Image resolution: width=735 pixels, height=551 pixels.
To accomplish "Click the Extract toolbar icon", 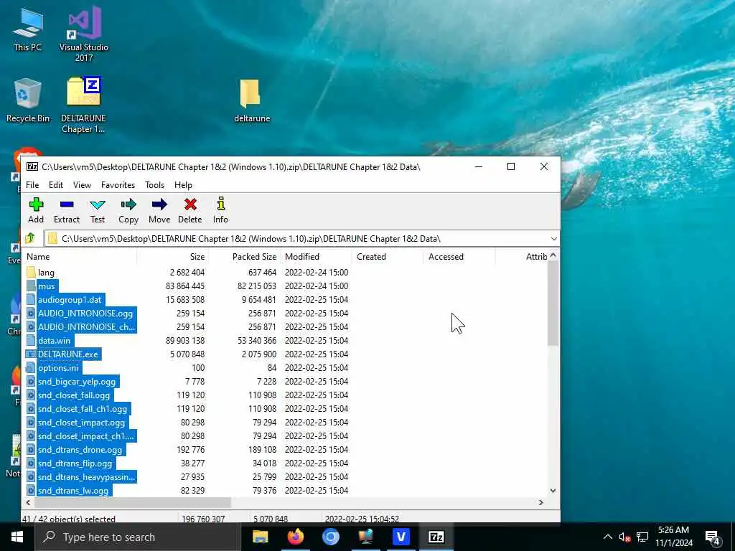I will pos(67,204).
